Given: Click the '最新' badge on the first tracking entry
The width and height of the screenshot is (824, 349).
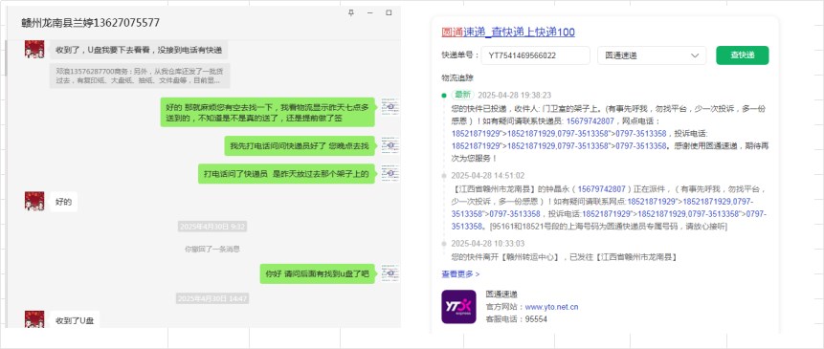Looking at the screenshot, I should click(463, 95).
